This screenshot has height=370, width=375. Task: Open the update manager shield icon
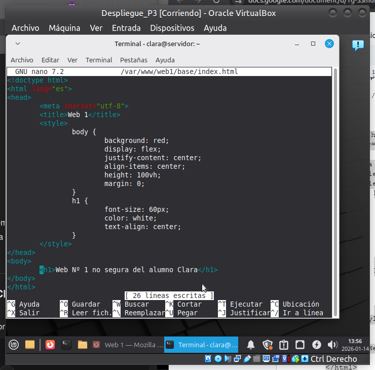(267, 345)
